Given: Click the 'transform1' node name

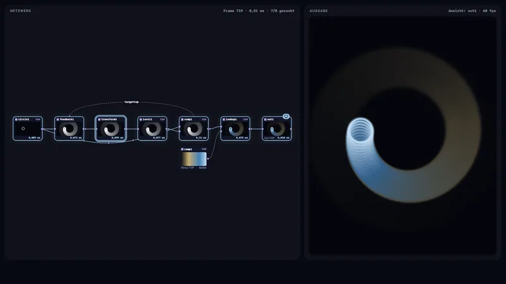Looking at the screenshot, I should (x=109, y=119).
